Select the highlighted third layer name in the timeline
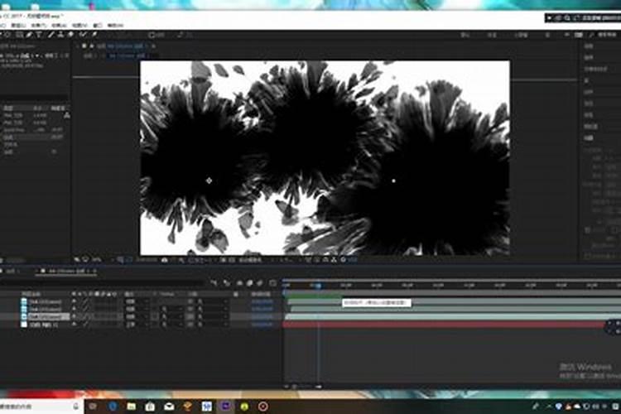This screenshot has width=621, height=414. (x=48, y=316)
